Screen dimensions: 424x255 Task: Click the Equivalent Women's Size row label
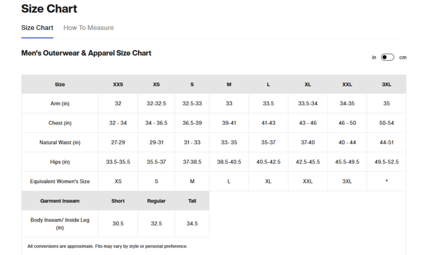click(x=59, y=181)
